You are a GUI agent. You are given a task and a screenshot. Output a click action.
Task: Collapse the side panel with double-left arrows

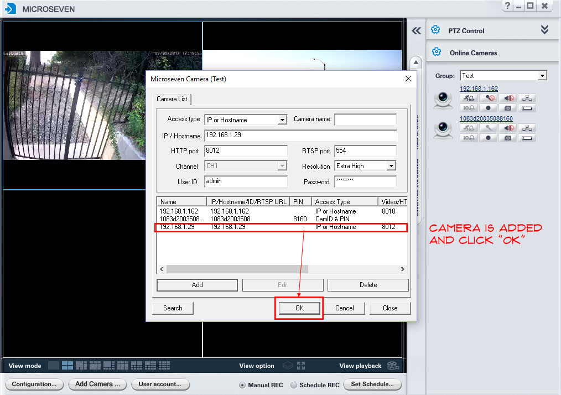click(416, 31)
